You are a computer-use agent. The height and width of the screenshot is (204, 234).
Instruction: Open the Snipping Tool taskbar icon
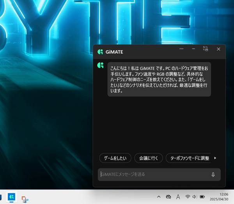pos(25,199)
